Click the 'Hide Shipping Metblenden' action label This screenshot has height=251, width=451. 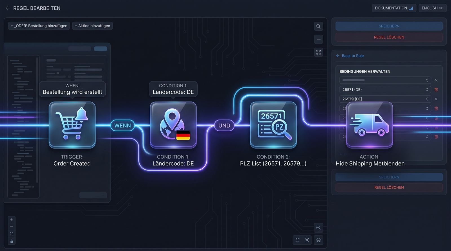click(x=370, y=164)
